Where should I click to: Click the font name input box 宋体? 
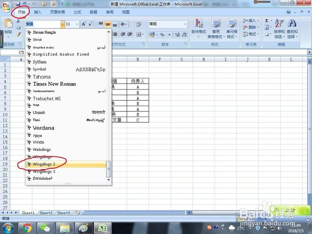(x=43, y=24)
